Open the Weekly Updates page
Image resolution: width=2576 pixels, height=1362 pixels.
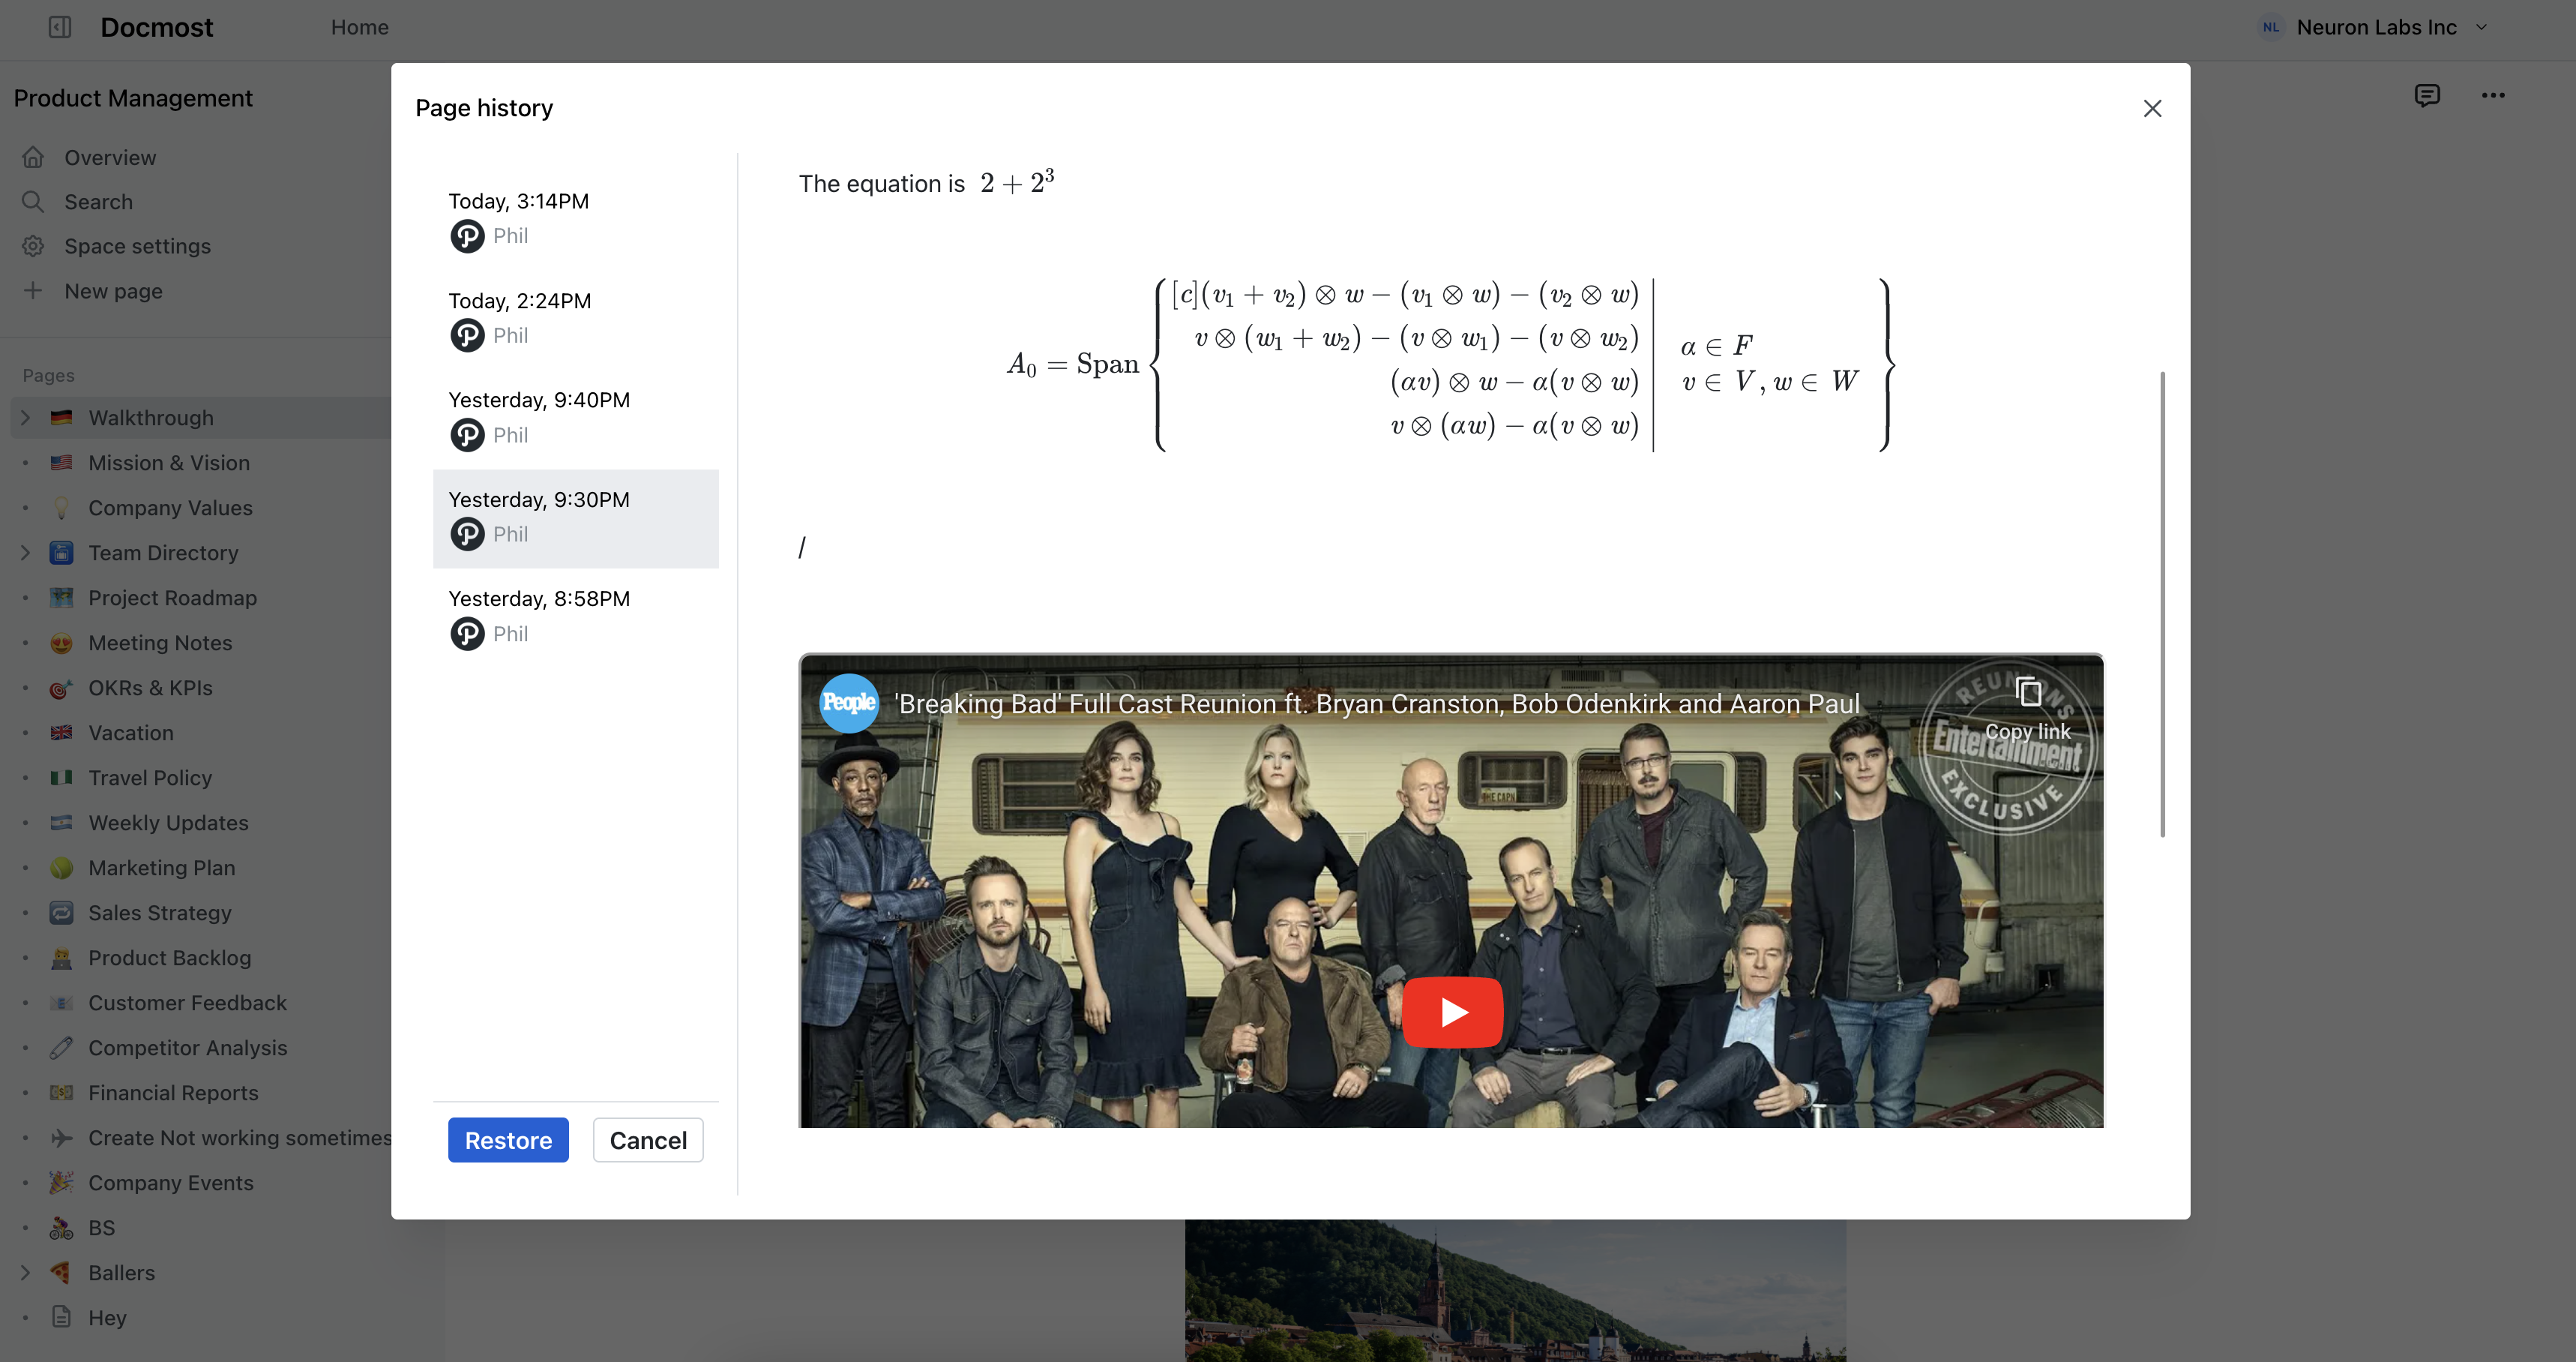click(168, 823)
